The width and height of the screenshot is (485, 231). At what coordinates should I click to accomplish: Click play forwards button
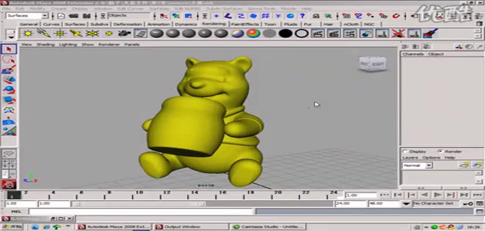438,195
